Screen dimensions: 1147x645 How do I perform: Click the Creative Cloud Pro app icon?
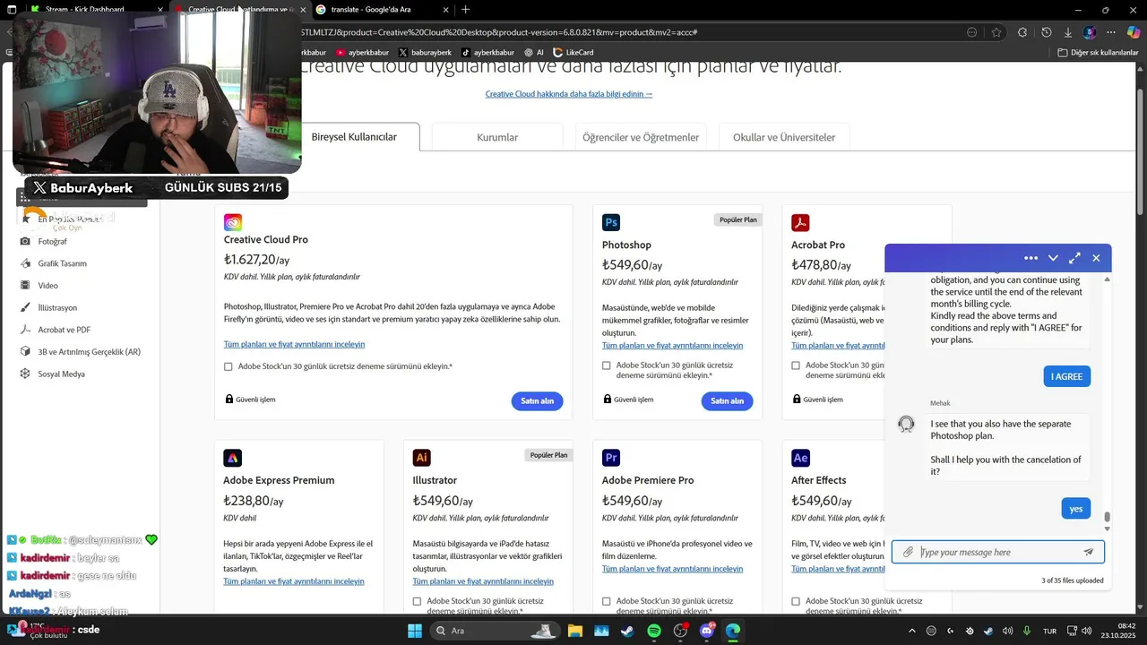(x=233, y=222)
